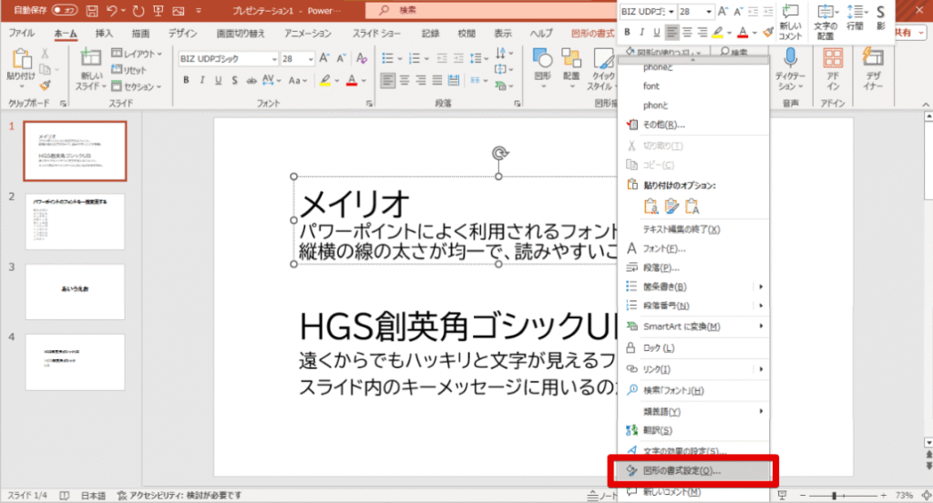Open the Animations (アニメーション) tab
The width and height of the screenshot is (933, 503).
pos(308,34)
